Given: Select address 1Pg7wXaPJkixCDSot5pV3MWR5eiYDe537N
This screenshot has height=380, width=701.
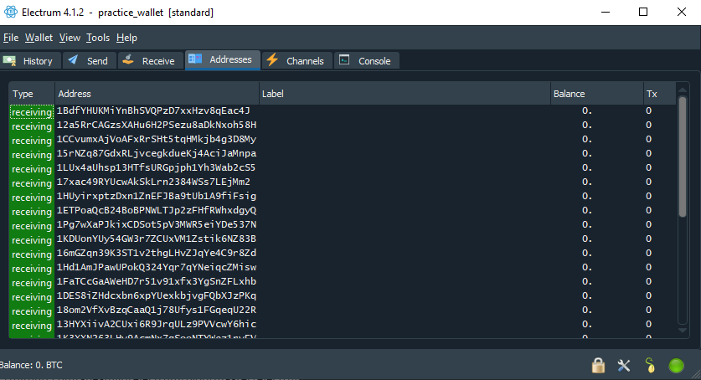Looking at the screenshot, I should pyautogui.click(x=157, y=224).
